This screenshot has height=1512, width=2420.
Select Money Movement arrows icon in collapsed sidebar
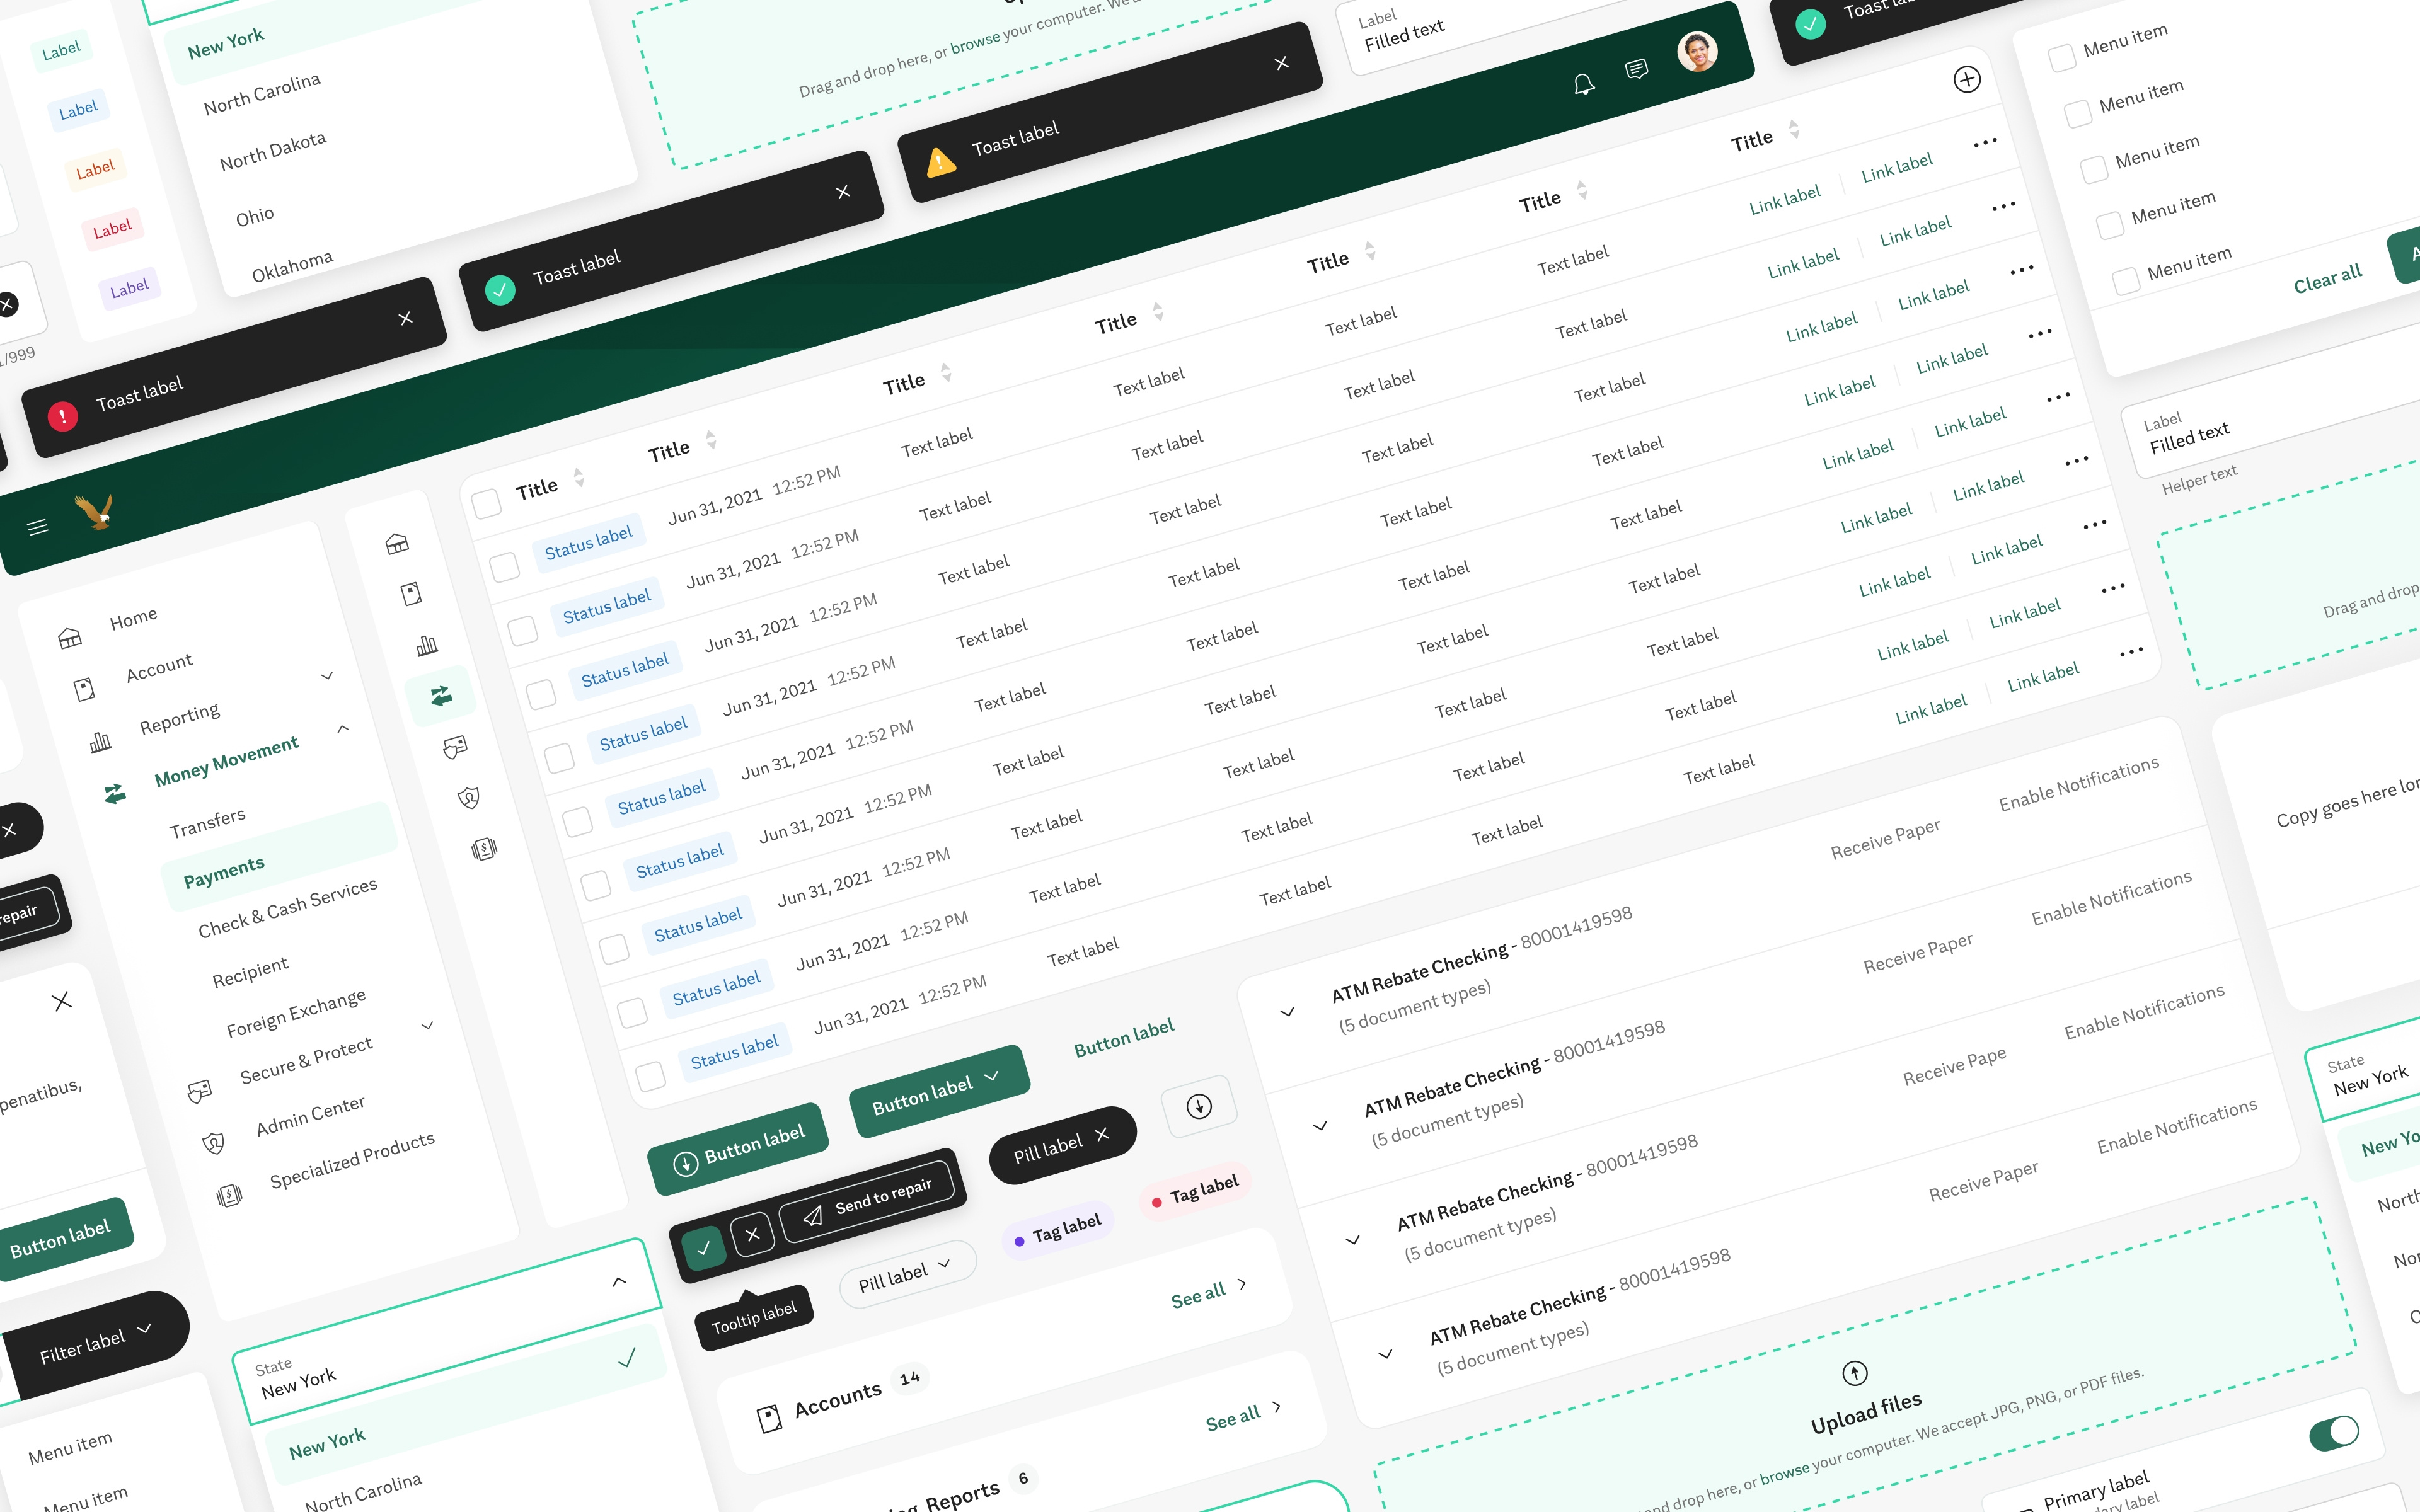pyautogui.click(x=441, y=695)
